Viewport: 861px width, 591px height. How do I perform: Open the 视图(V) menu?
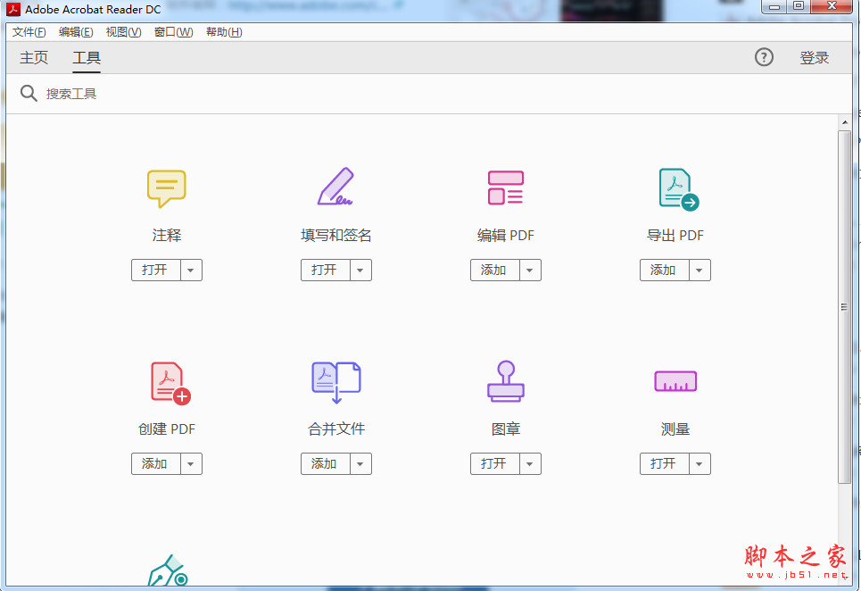pyautogui.click(x=123, y=32)
